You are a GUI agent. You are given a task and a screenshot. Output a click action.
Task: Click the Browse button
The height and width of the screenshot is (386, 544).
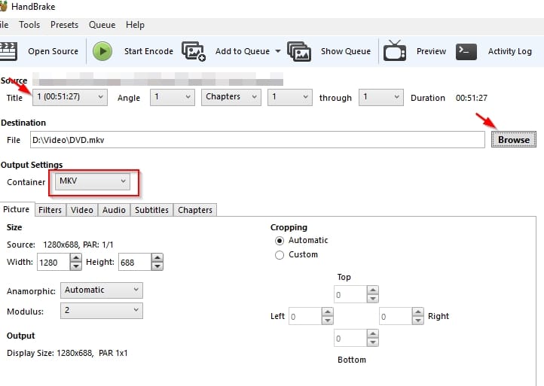514,139
